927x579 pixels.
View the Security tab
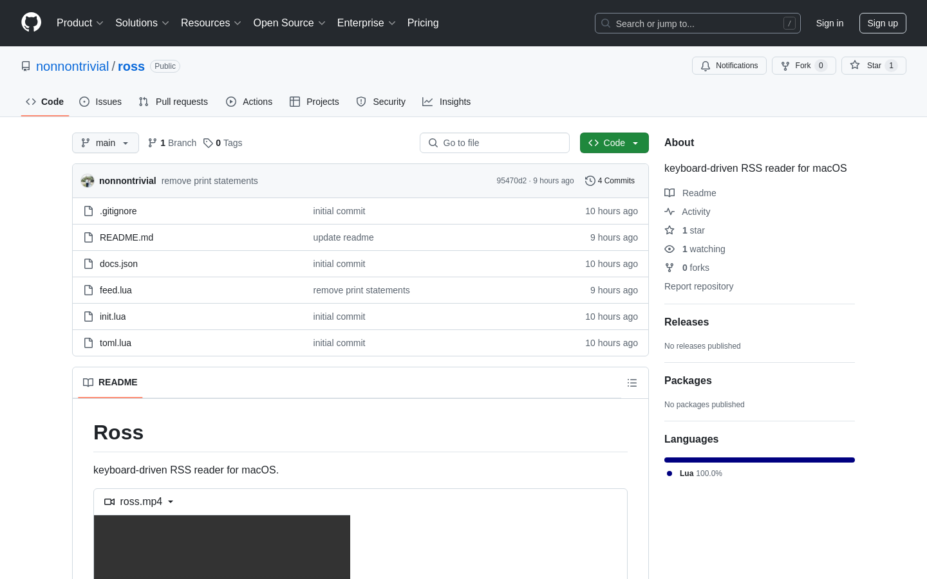pos(381,102)
